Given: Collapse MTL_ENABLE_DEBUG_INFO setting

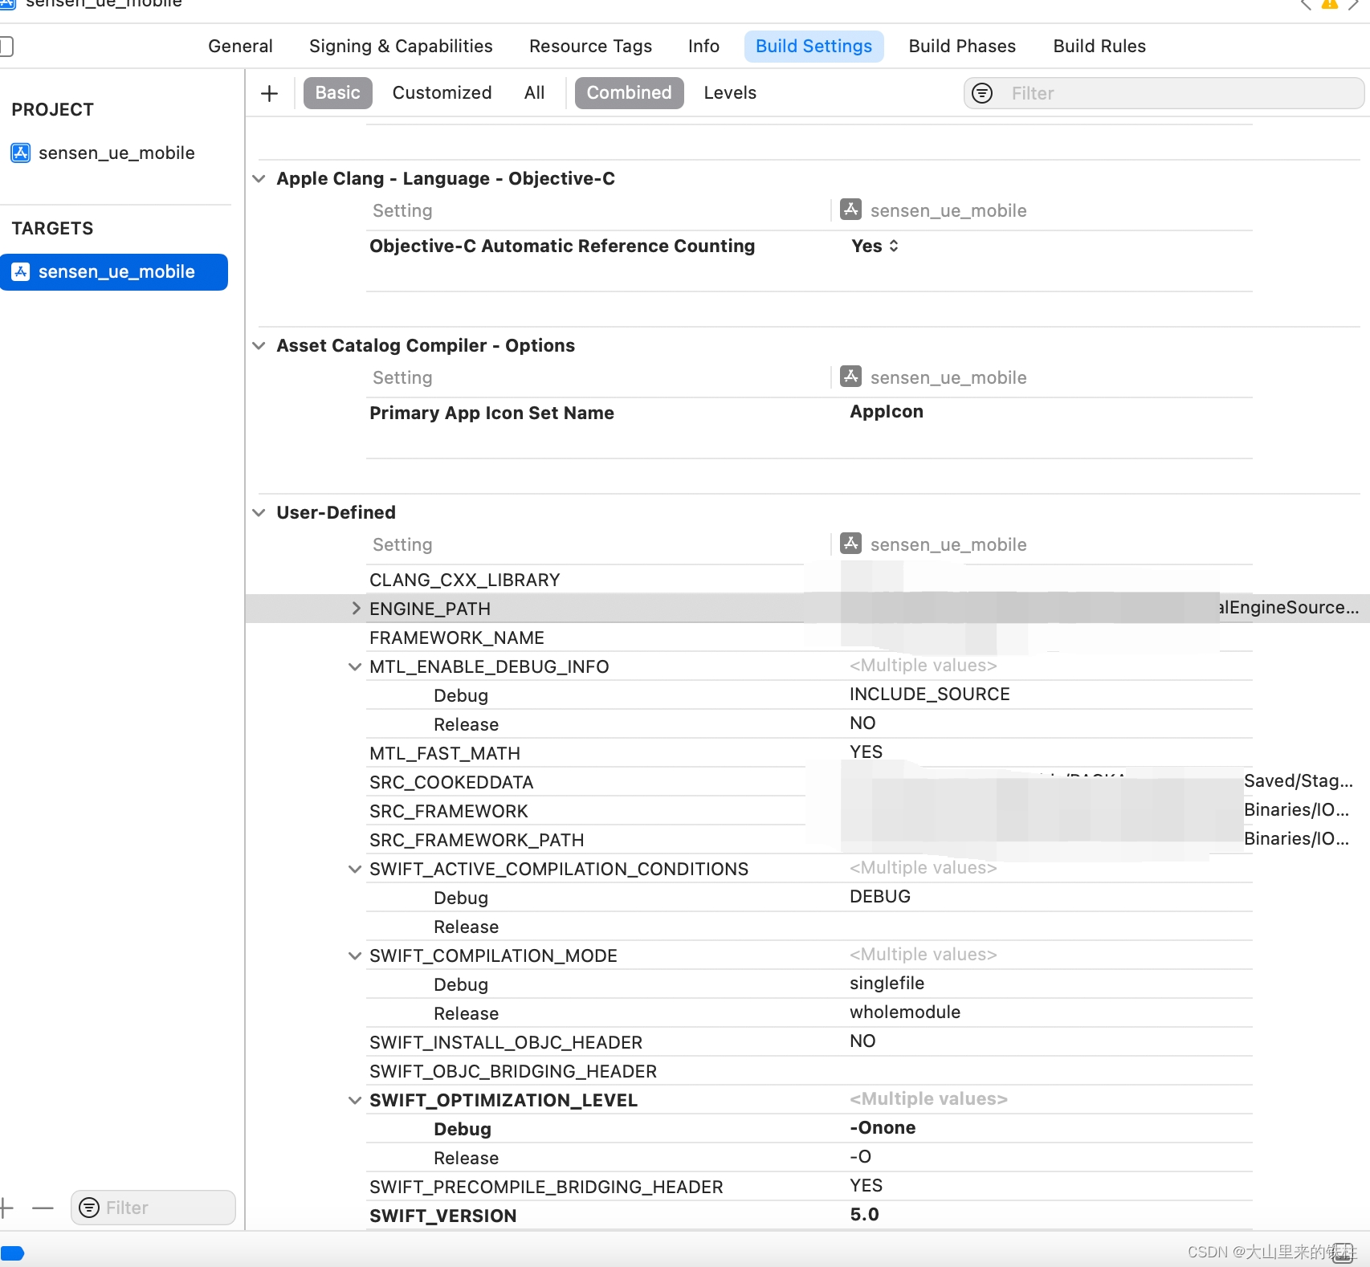Looking at the screenshot, I should click(x=355, y=666).
